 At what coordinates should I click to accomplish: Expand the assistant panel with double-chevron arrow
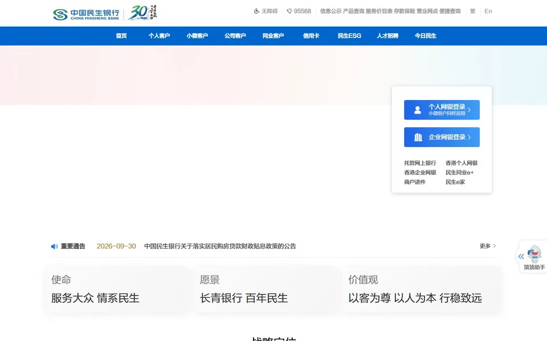pyautogui.click(x=521, y=257)
